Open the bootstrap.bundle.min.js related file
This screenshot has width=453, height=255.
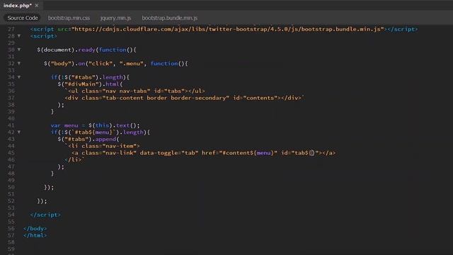click(170, 18)
